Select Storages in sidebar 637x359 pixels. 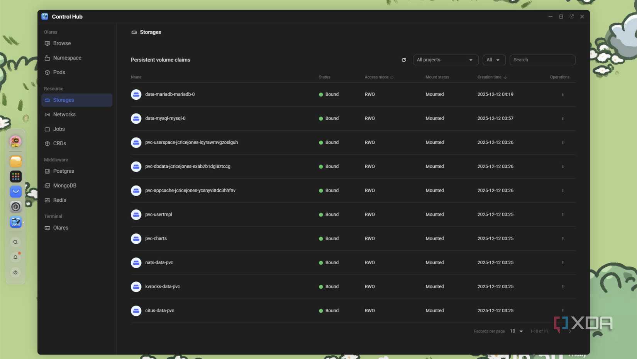pyautogui.click(x=77, y=100)
